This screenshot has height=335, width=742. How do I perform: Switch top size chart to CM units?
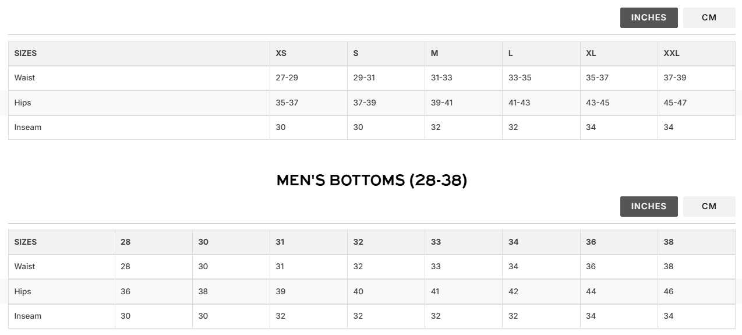point(709,17)
